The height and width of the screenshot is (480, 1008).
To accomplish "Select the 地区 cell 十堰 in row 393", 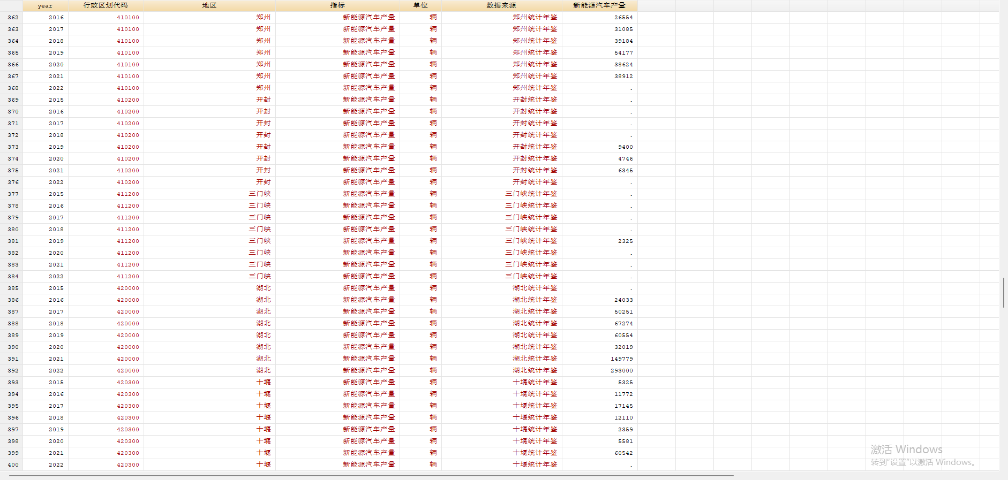I will coord(264,383).
